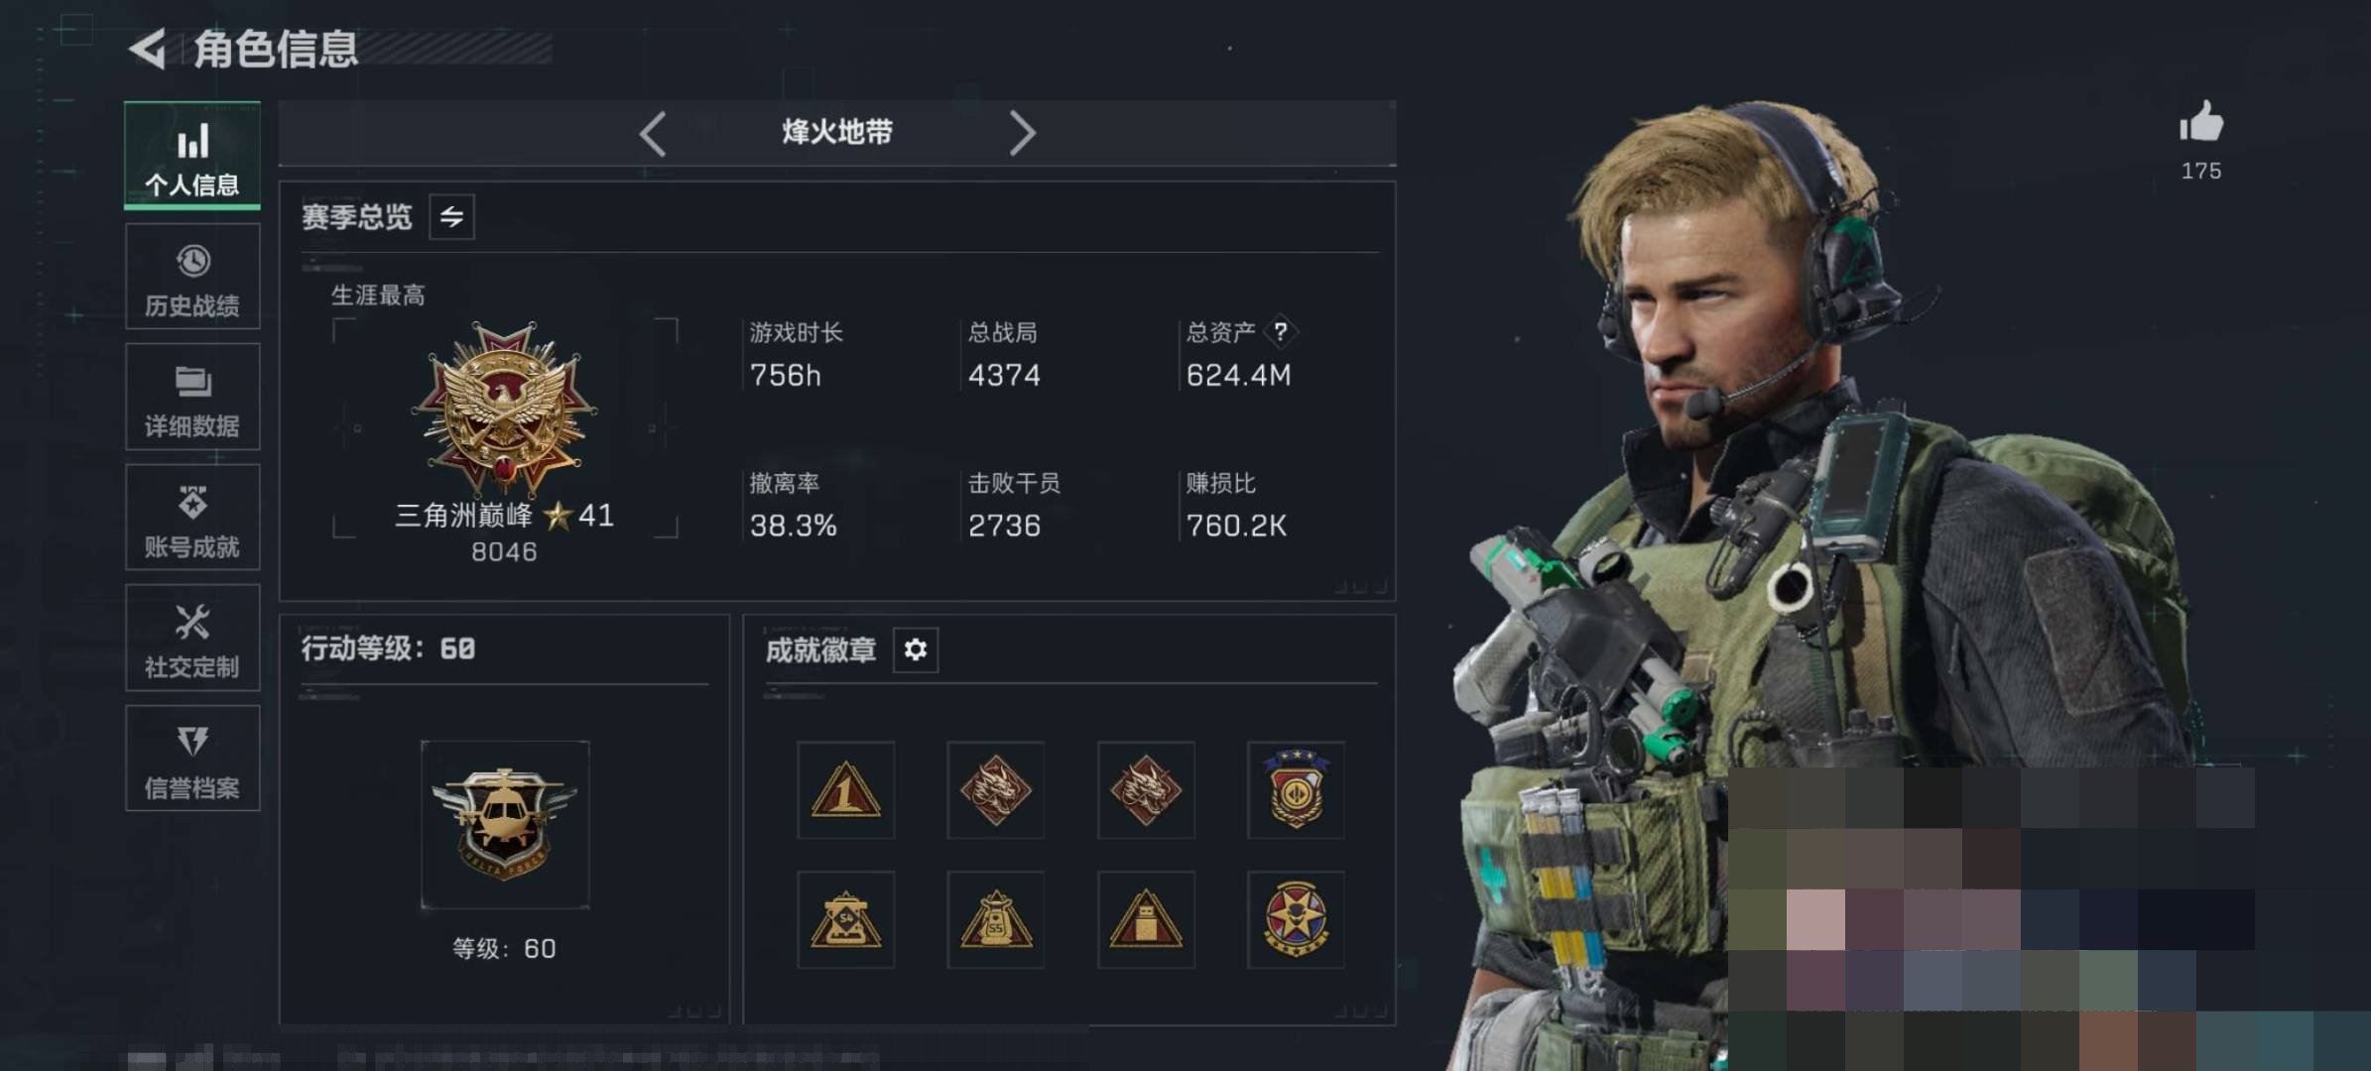The image size is (2371, 1071).
Task: Click the help question mark next to 总资产
Action: pyautogui.click(x=1280, y=331)
